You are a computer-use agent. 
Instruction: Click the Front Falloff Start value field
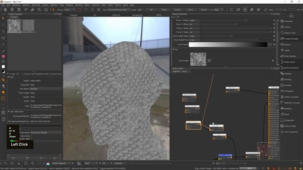(x=194, y=36)
